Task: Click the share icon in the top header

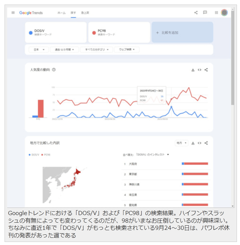Action: [196, 12]
